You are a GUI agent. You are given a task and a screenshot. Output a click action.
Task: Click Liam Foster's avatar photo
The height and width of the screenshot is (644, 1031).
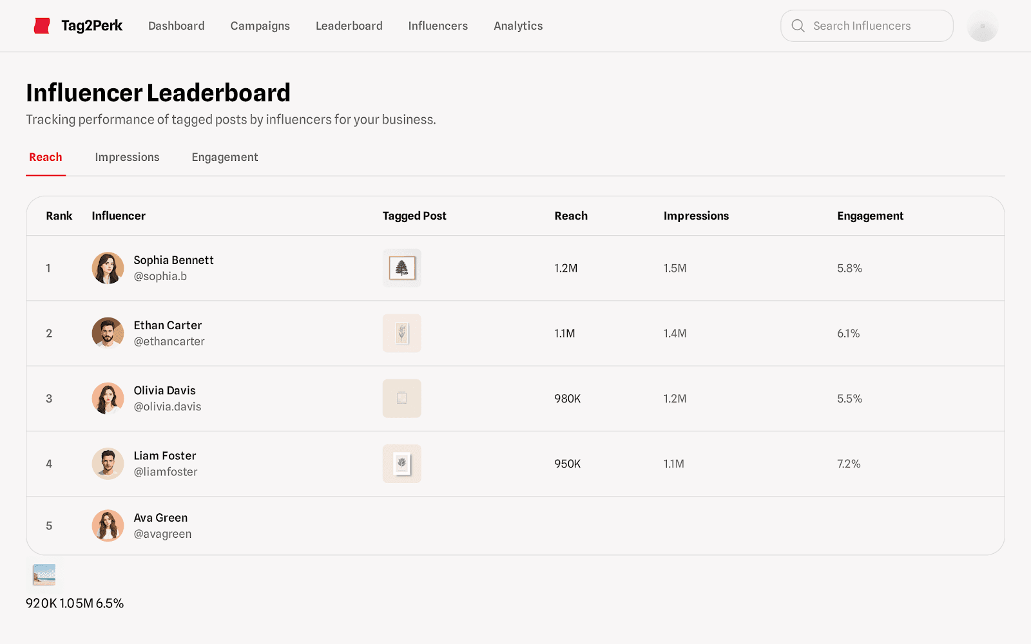coord(108,464)
